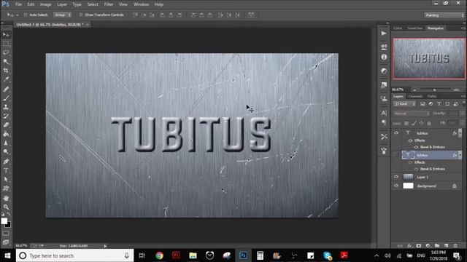Select the Hand tool
The height and width of the screenshot is (262, 467).
(6, 198)
